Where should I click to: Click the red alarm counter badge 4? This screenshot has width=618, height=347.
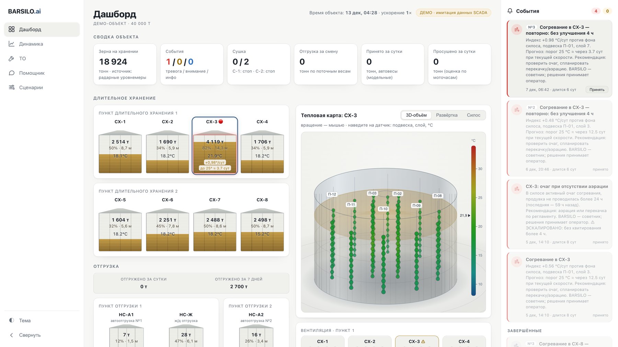pos(596,11)
